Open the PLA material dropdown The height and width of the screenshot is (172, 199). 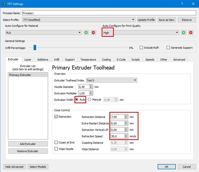tap(44, 33)
